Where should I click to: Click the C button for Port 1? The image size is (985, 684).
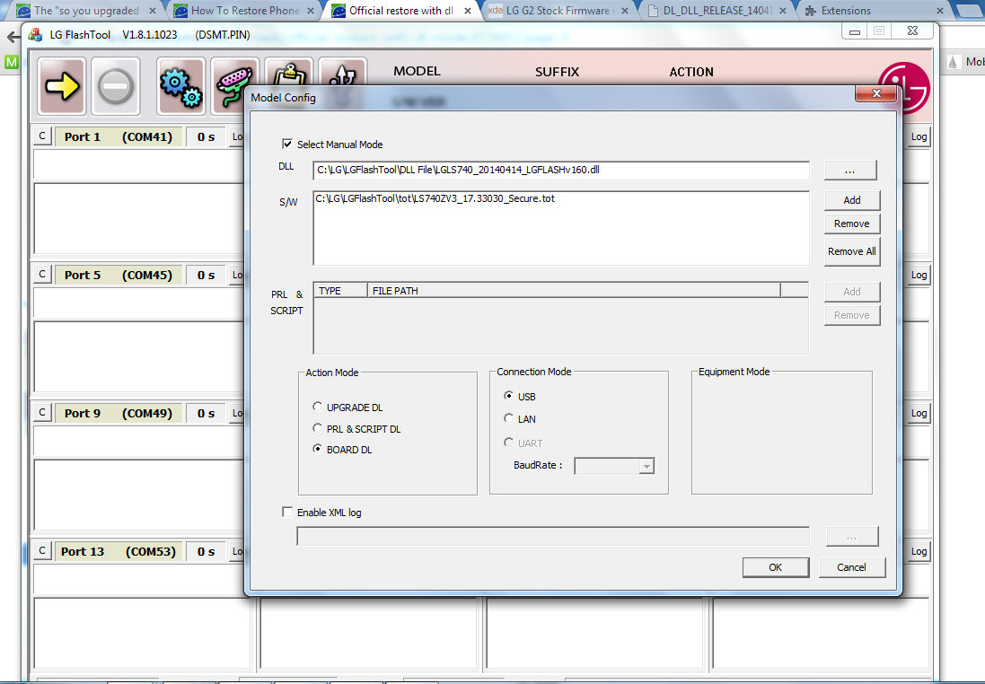tap(42, 137)
